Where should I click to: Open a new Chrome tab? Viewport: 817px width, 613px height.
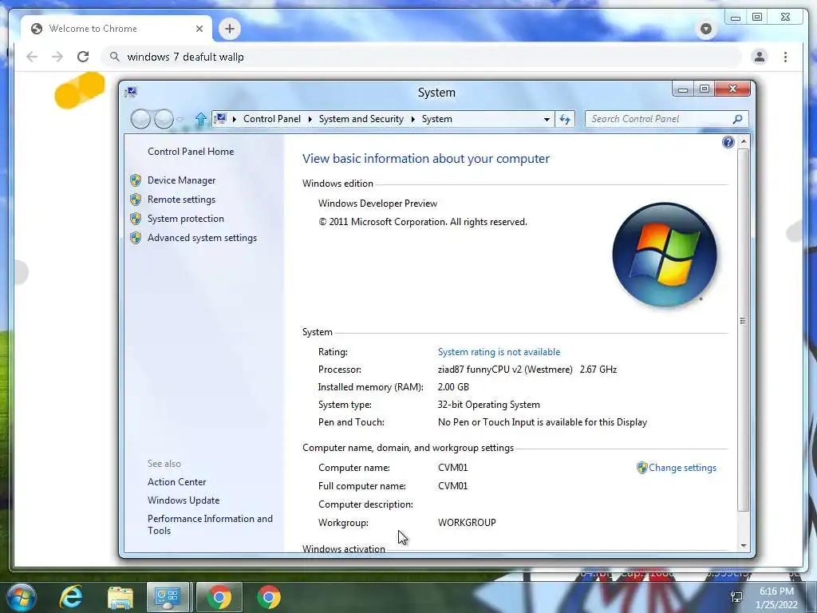pos(230,29)
